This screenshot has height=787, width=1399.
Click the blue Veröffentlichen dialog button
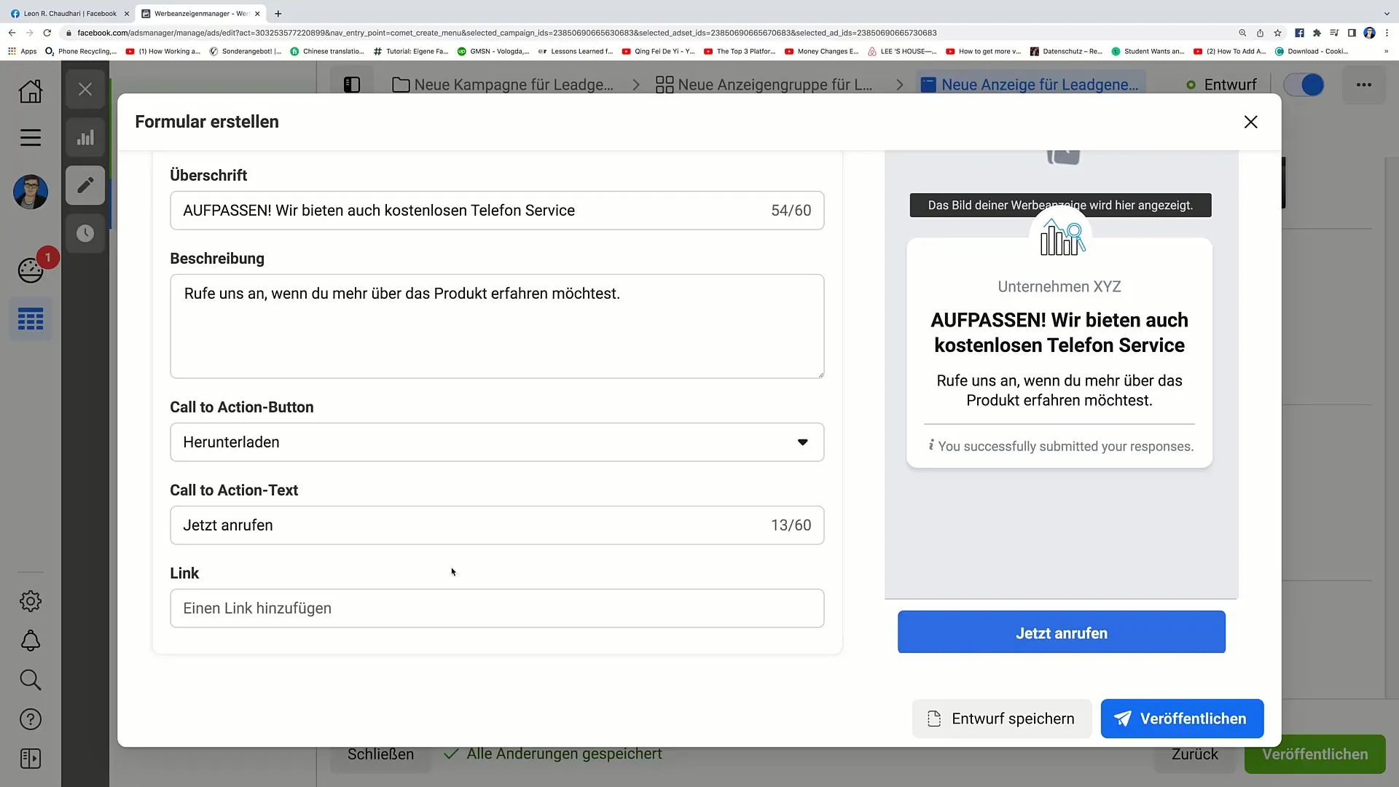point(1182,719)
